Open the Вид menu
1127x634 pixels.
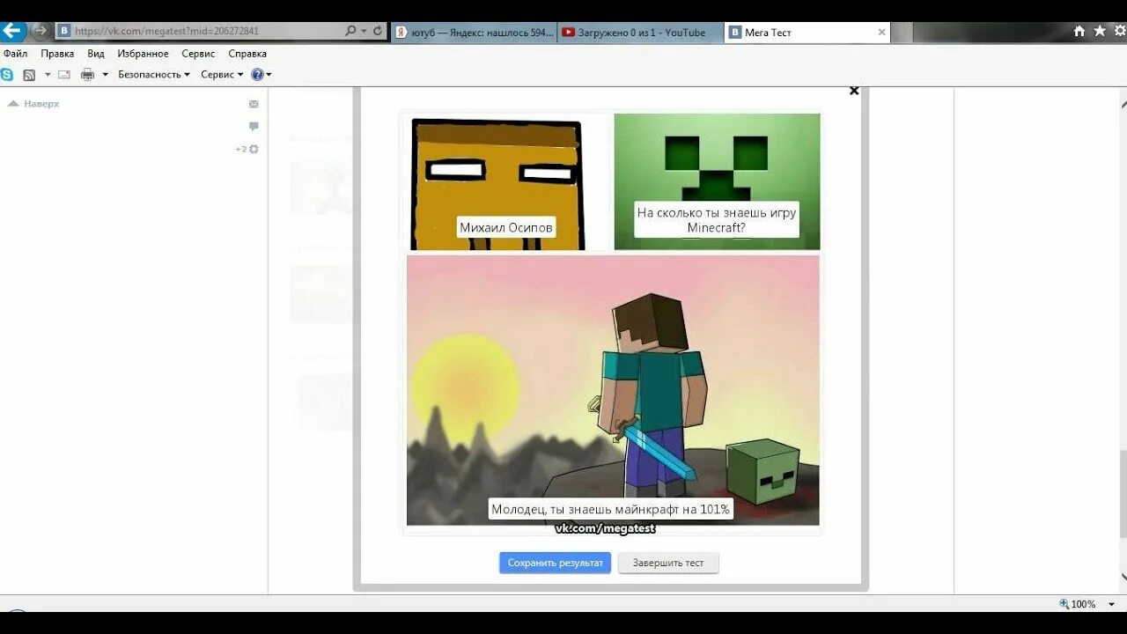(96, 54)
